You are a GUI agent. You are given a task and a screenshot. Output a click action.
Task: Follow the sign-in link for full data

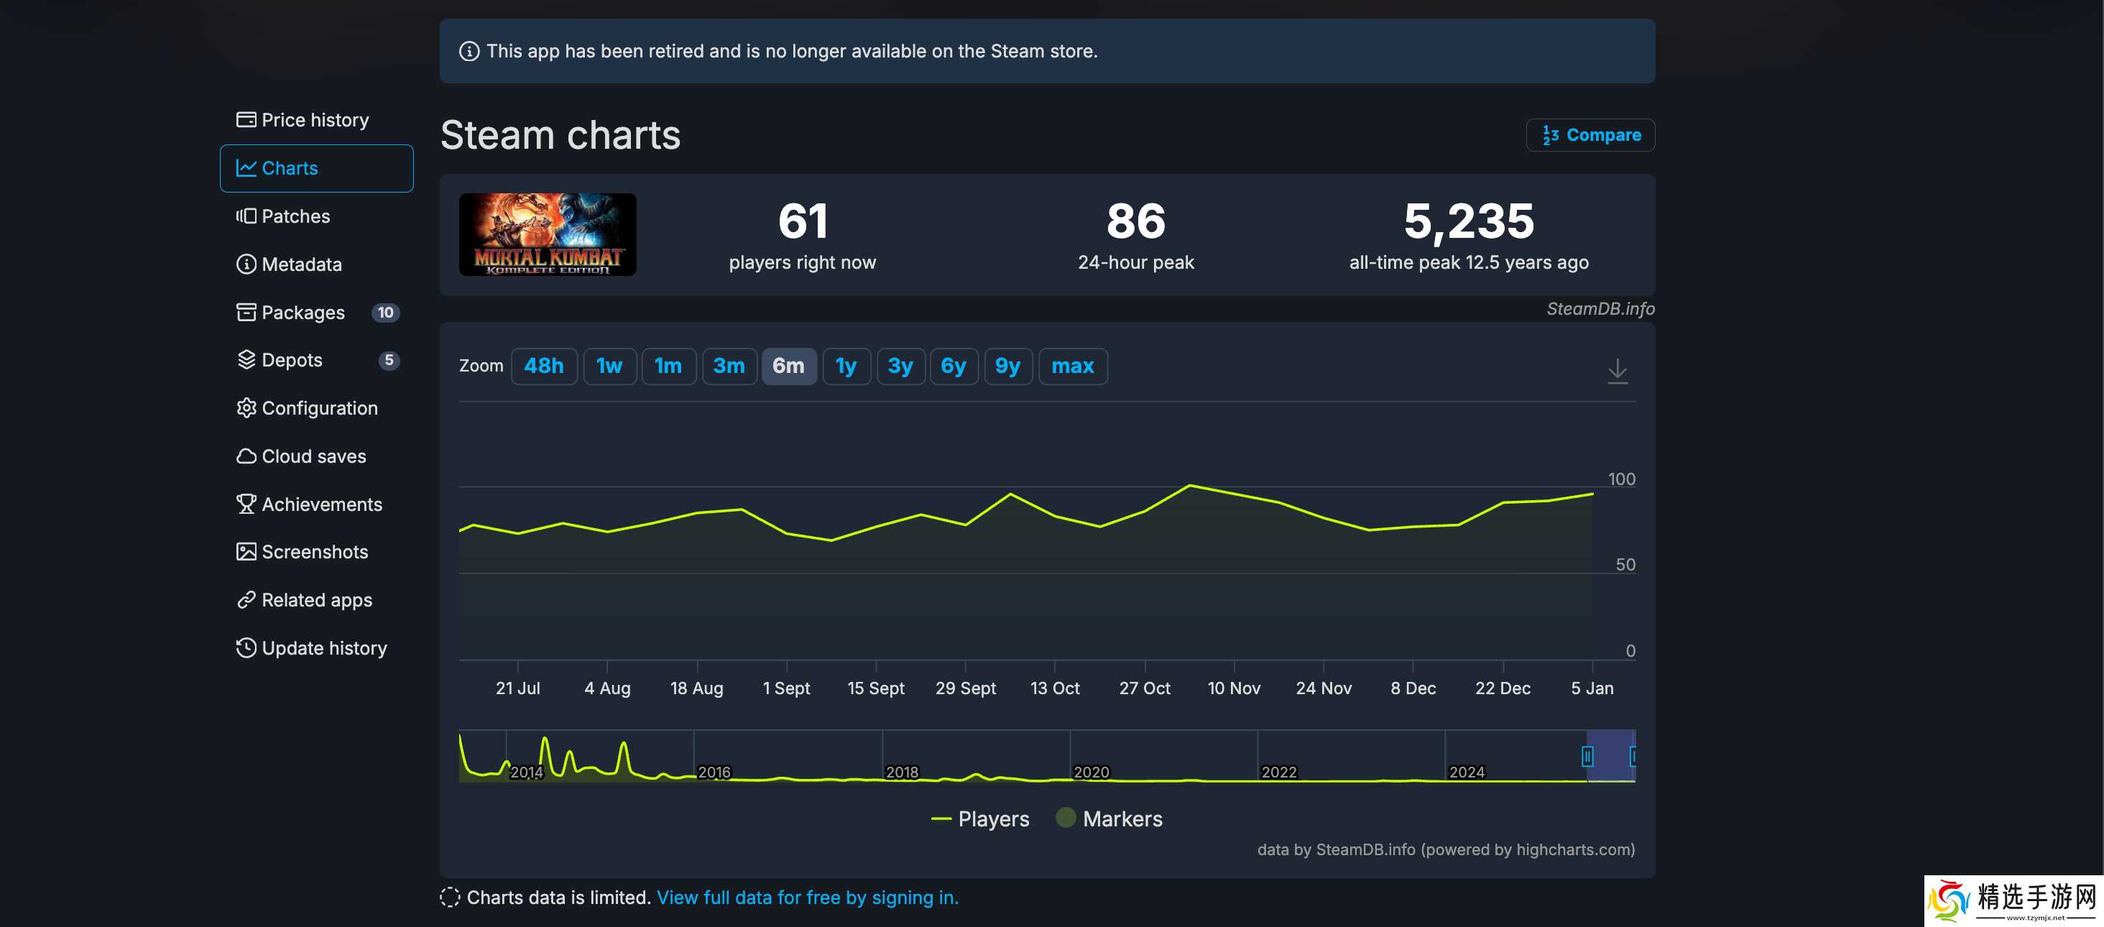point(806,898)
